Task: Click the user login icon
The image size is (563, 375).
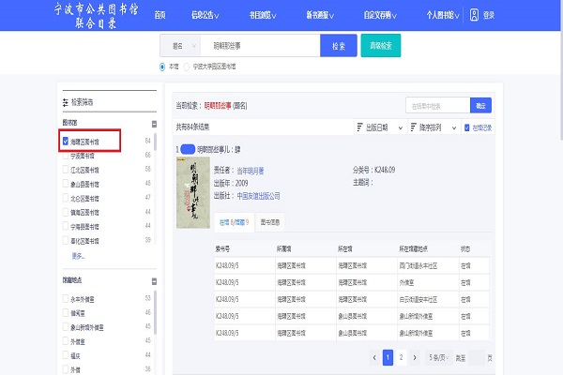Action: coord(474,15)
